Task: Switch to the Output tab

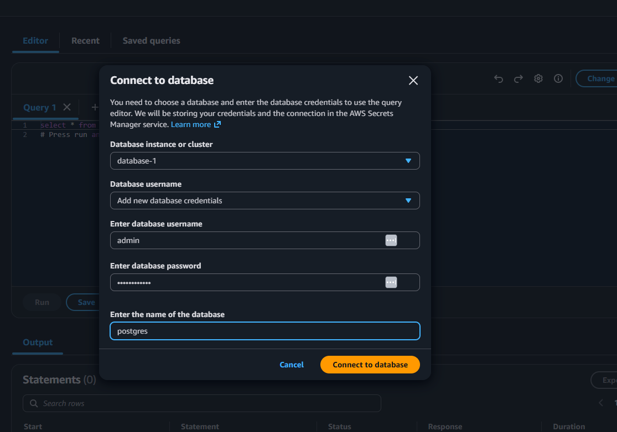Action: [x=38, y=343]
